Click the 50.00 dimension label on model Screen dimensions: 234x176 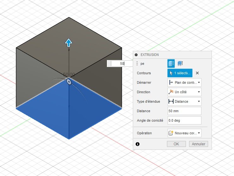coord(69,75)
